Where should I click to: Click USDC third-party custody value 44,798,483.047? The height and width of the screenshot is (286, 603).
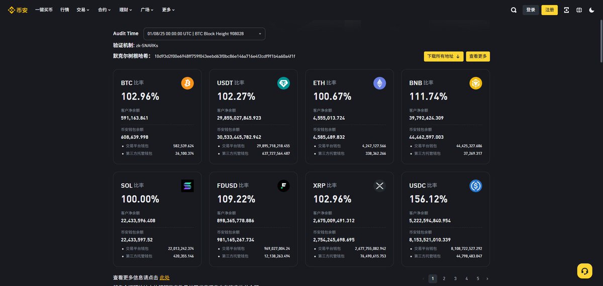(x=468, y=256)
